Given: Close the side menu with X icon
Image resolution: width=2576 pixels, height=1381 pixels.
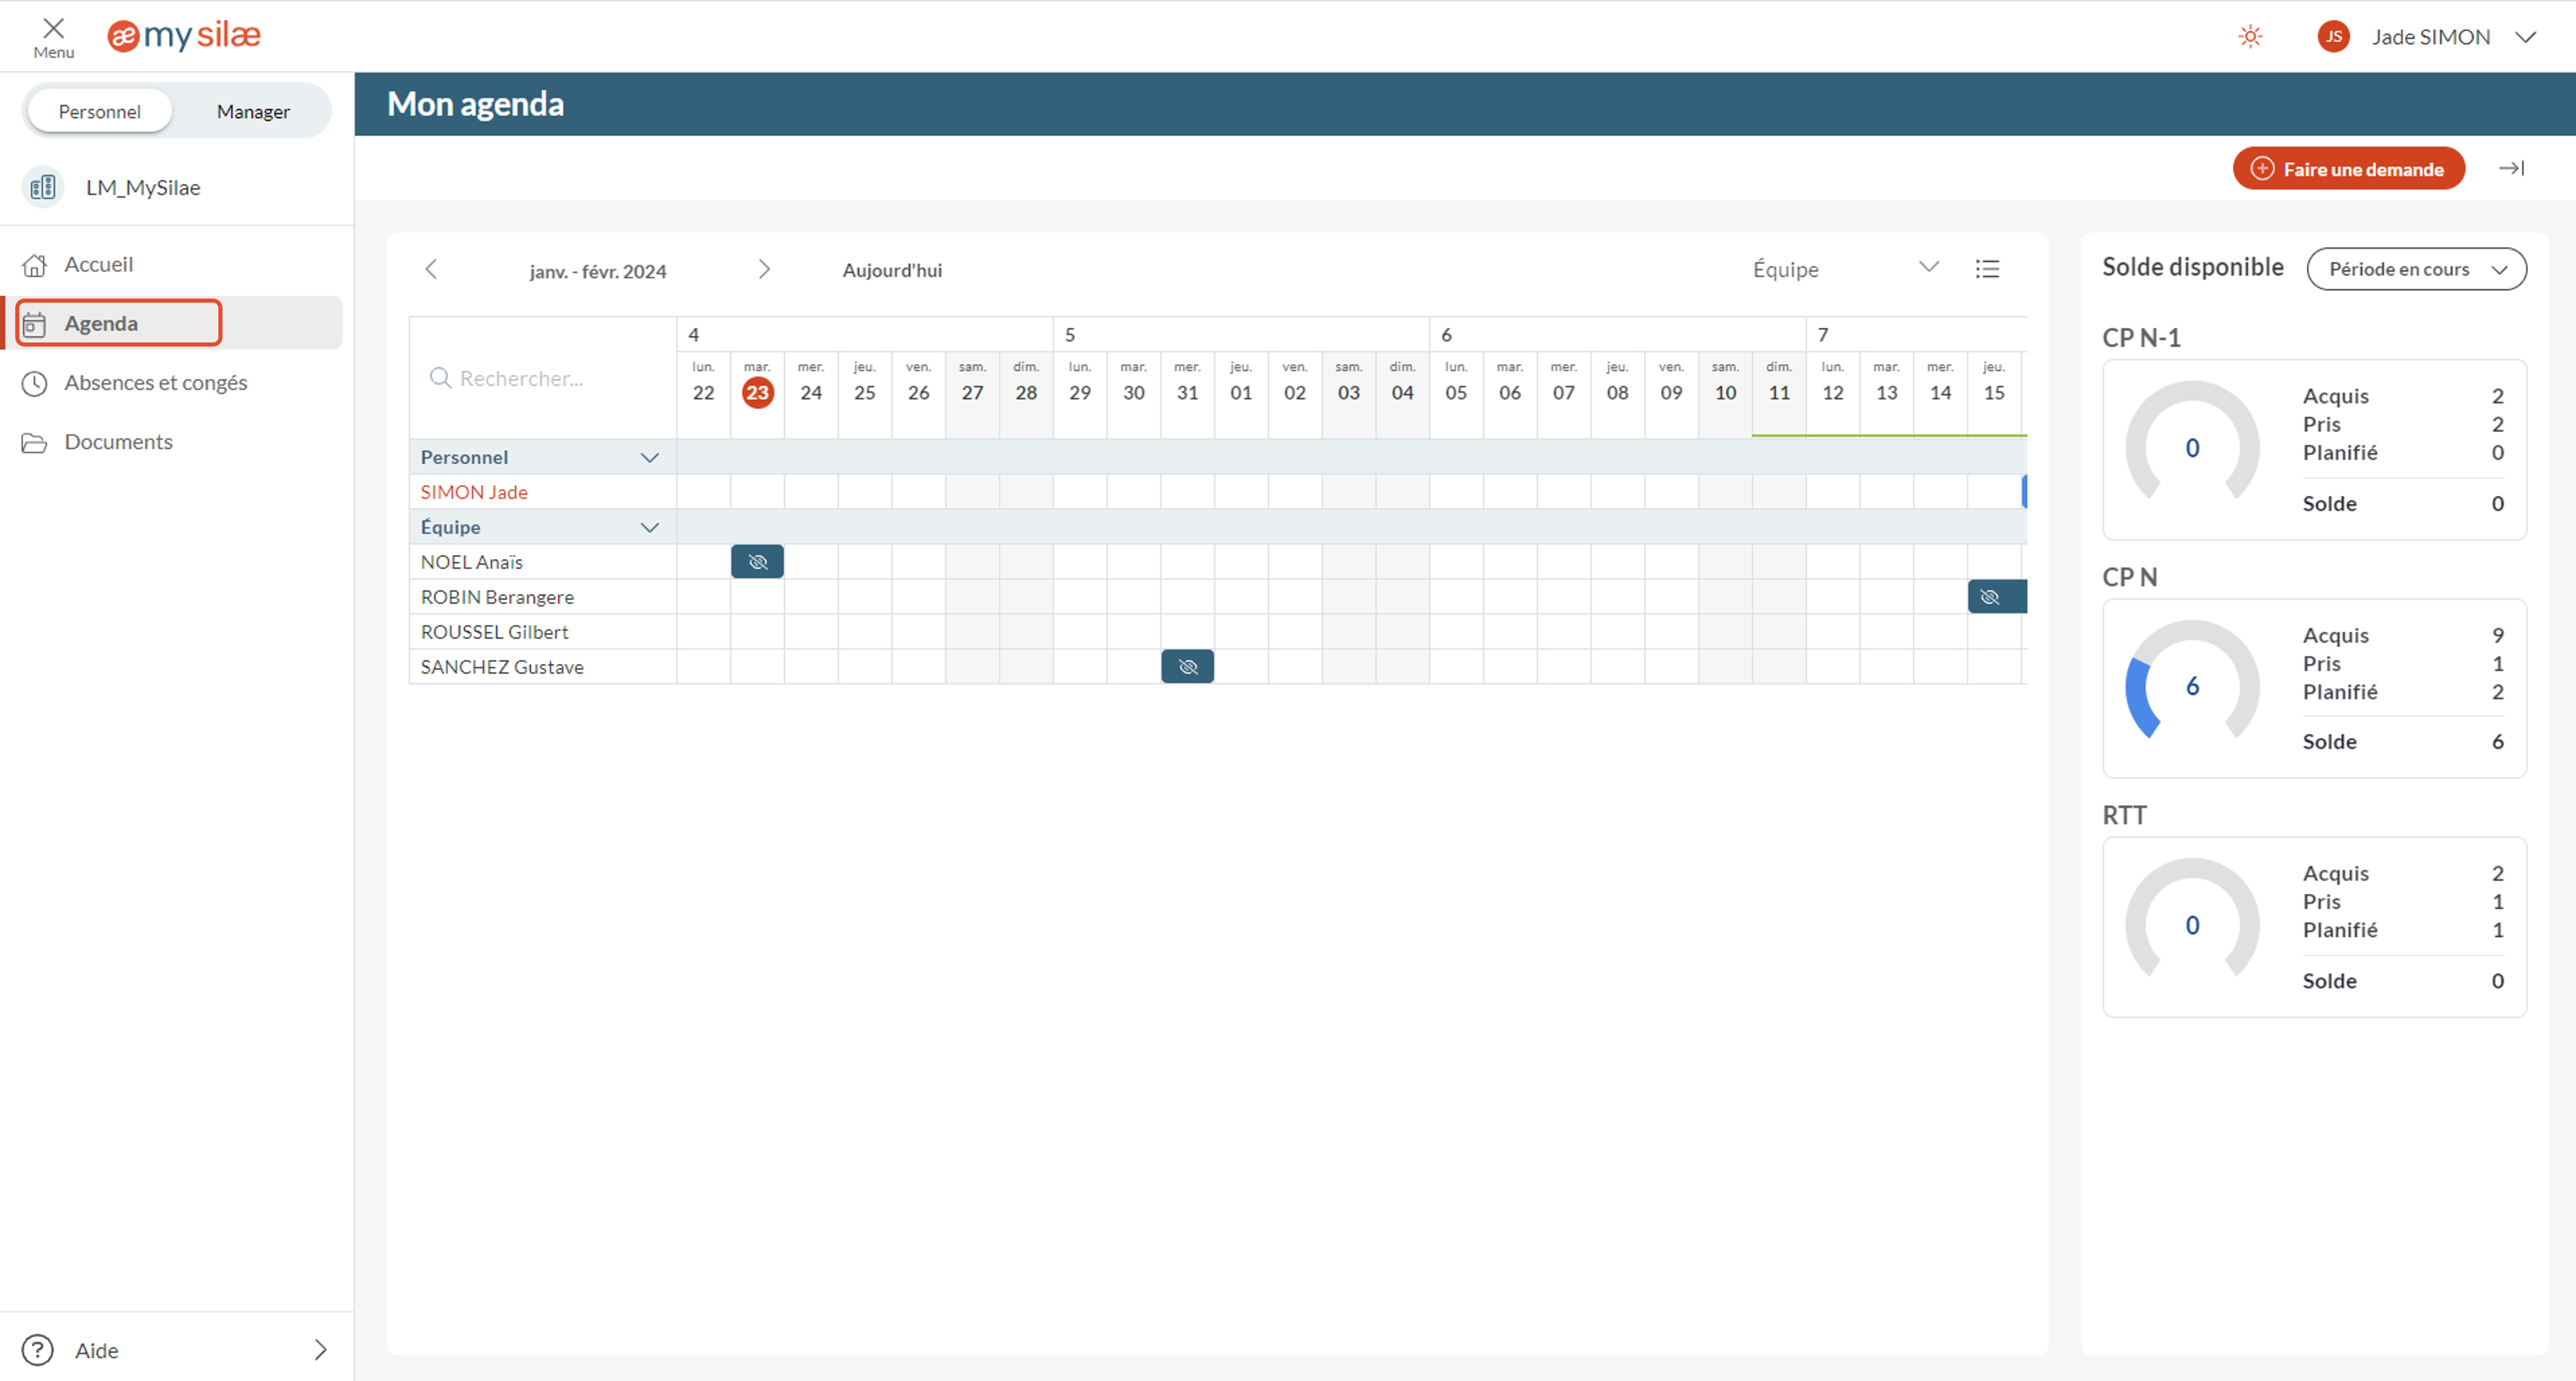Looking at the screenshot, I should 53,29.
